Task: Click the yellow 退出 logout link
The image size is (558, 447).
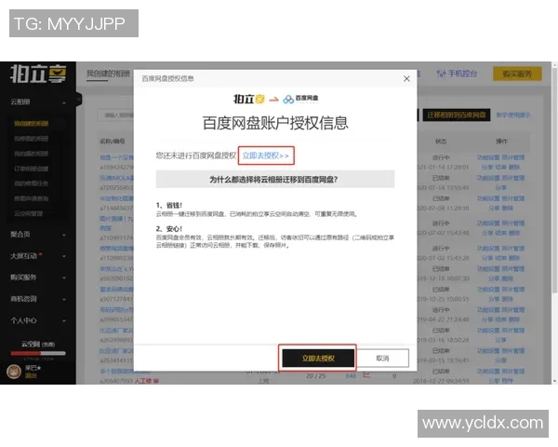Action: click(30, 375)
